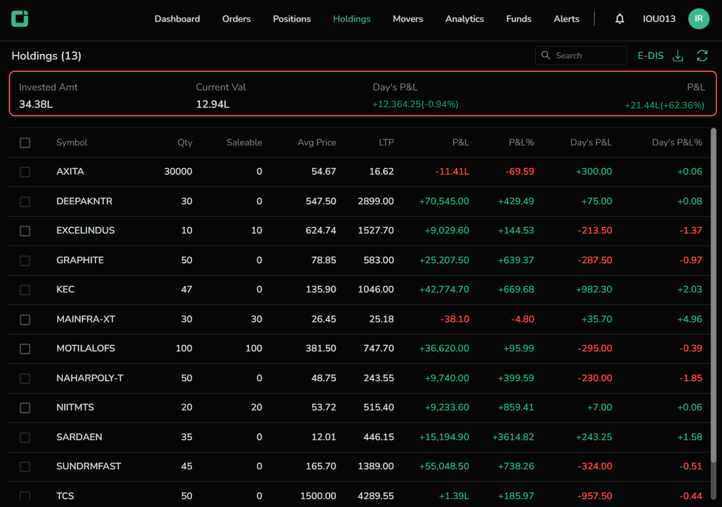722x507 pixels.
Task: Select the AXITA symbol
Action: 70,172
